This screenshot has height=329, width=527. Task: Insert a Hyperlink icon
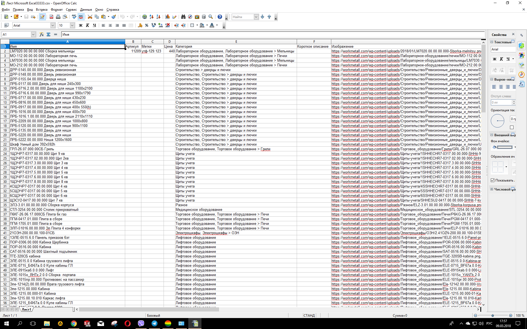tap(145, 17)
